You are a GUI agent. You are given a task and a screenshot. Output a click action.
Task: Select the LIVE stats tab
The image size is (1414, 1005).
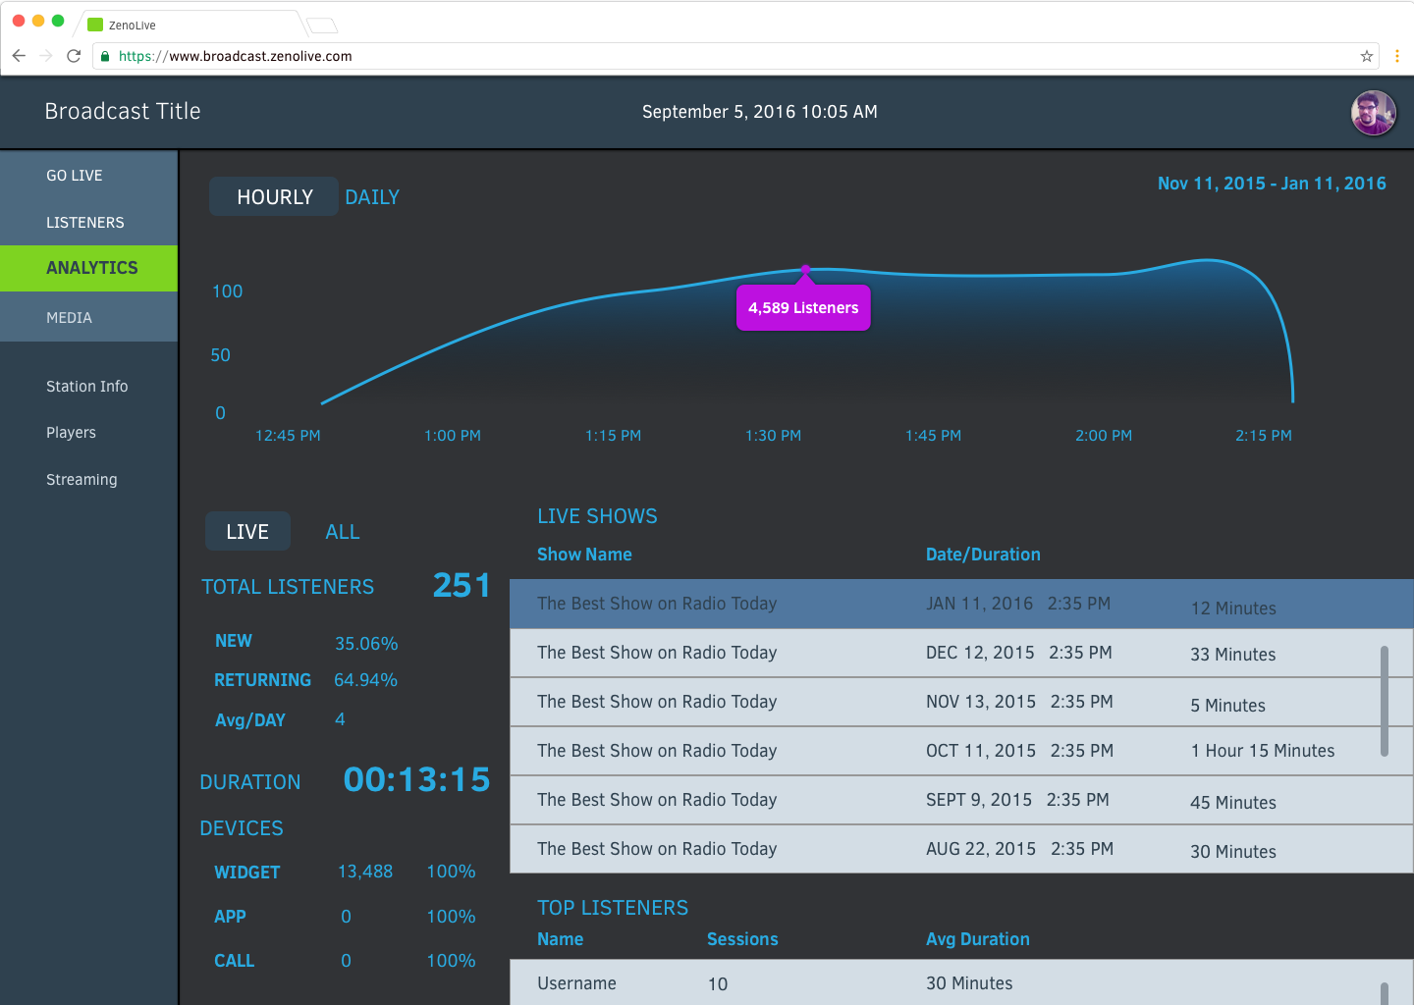(247, 532)
